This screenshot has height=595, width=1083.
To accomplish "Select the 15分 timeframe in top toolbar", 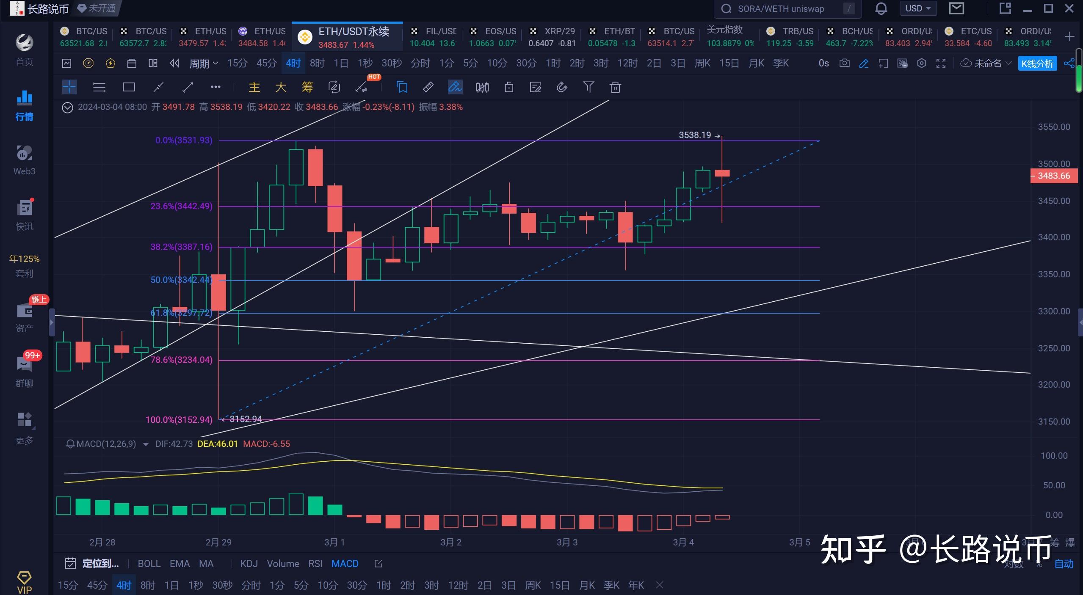I will 237,63.
